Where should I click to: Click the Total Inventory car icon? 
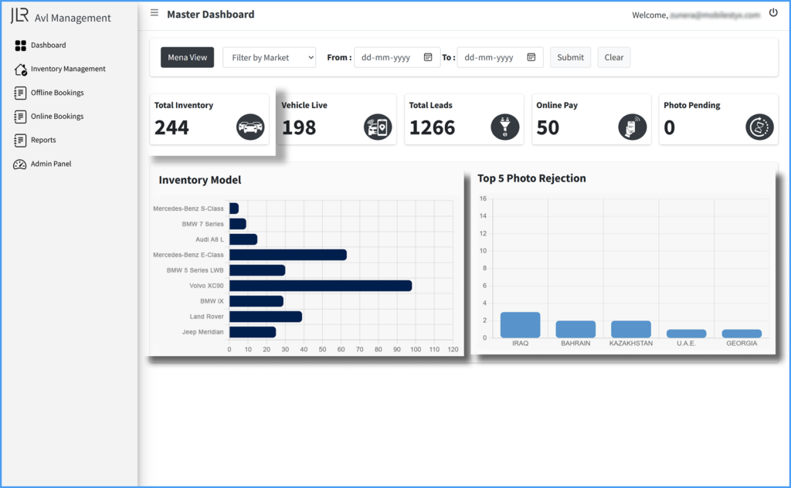[x=250, y=127]
